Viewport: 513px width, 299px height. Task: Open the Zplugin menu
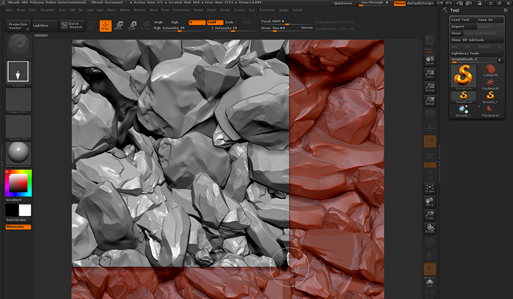point(283,10)
